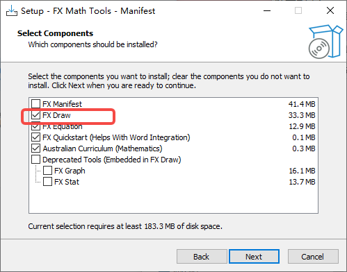Screen dimensions: 347x272
Task: Cancel the setup wizard
Action: (x=313, y=257)
